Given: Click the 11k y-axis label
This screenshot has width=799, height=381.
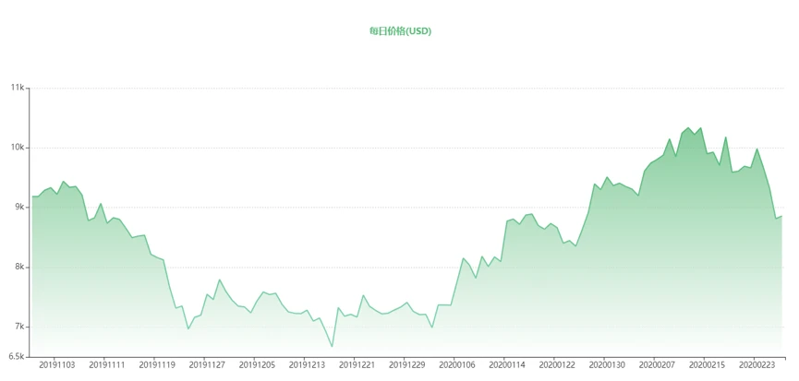Looking at the screenshot, I should pyautogui.click(x=17, y=88).
